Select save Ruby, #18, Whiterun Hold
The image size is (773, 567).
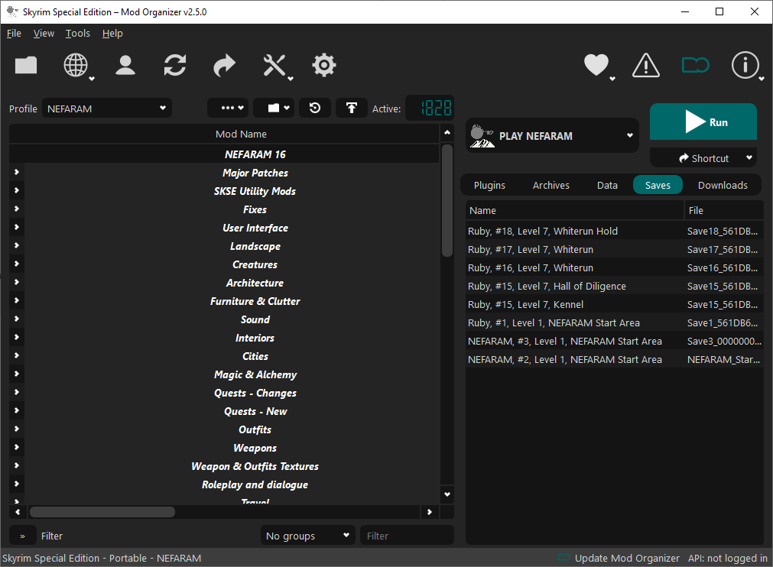pos(614,231)
